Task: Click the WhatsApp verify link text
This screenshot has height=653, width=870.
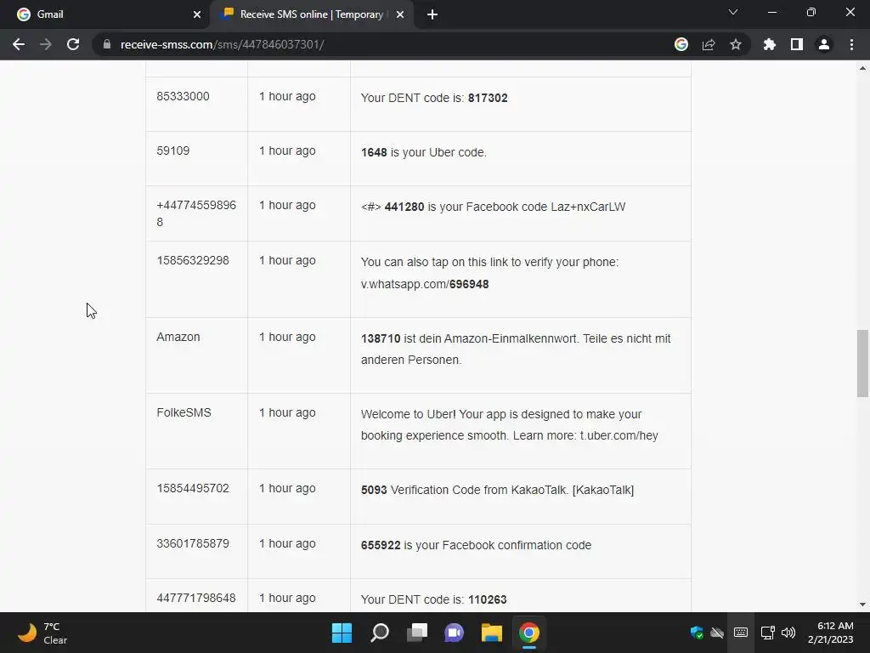Action: pyautogui.click(x=425, y=284)
